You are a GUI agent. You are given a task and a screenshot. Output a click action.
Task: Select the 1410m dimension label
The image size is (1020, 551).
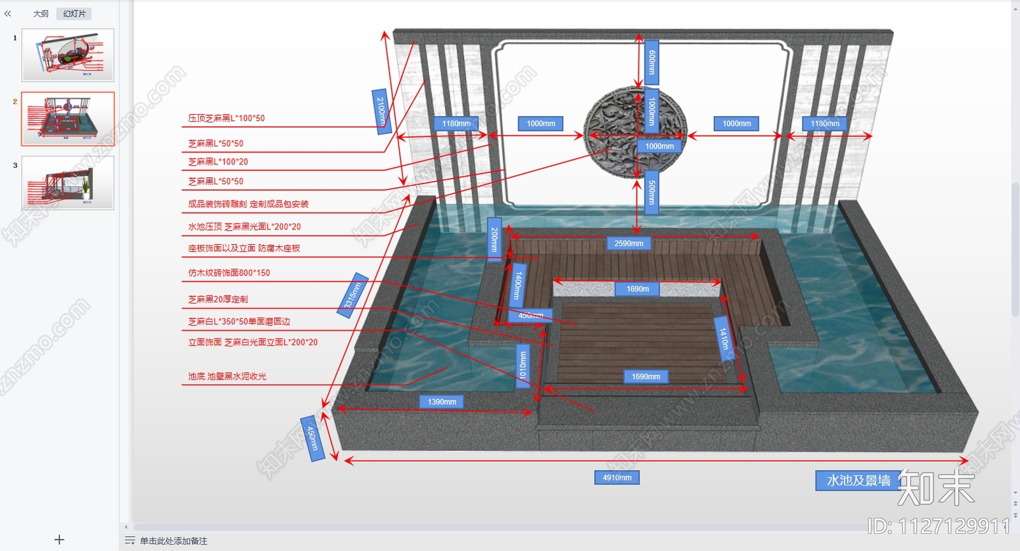coord(723,338)
